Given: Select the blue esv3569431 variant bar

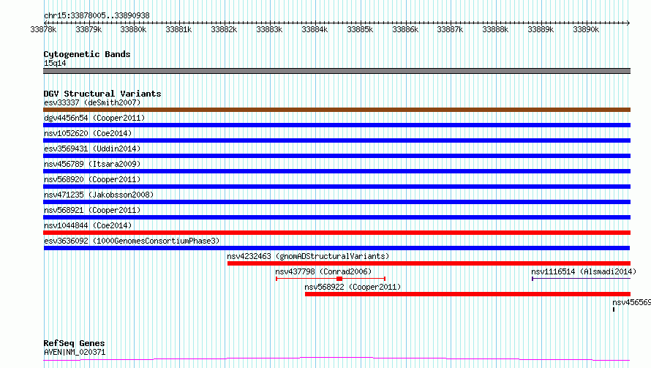Looking at the screenshot, I should [x=336, y=156].
